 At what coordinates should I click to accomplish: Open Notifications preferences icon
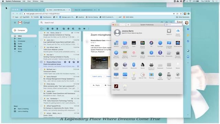click(178, 43)
